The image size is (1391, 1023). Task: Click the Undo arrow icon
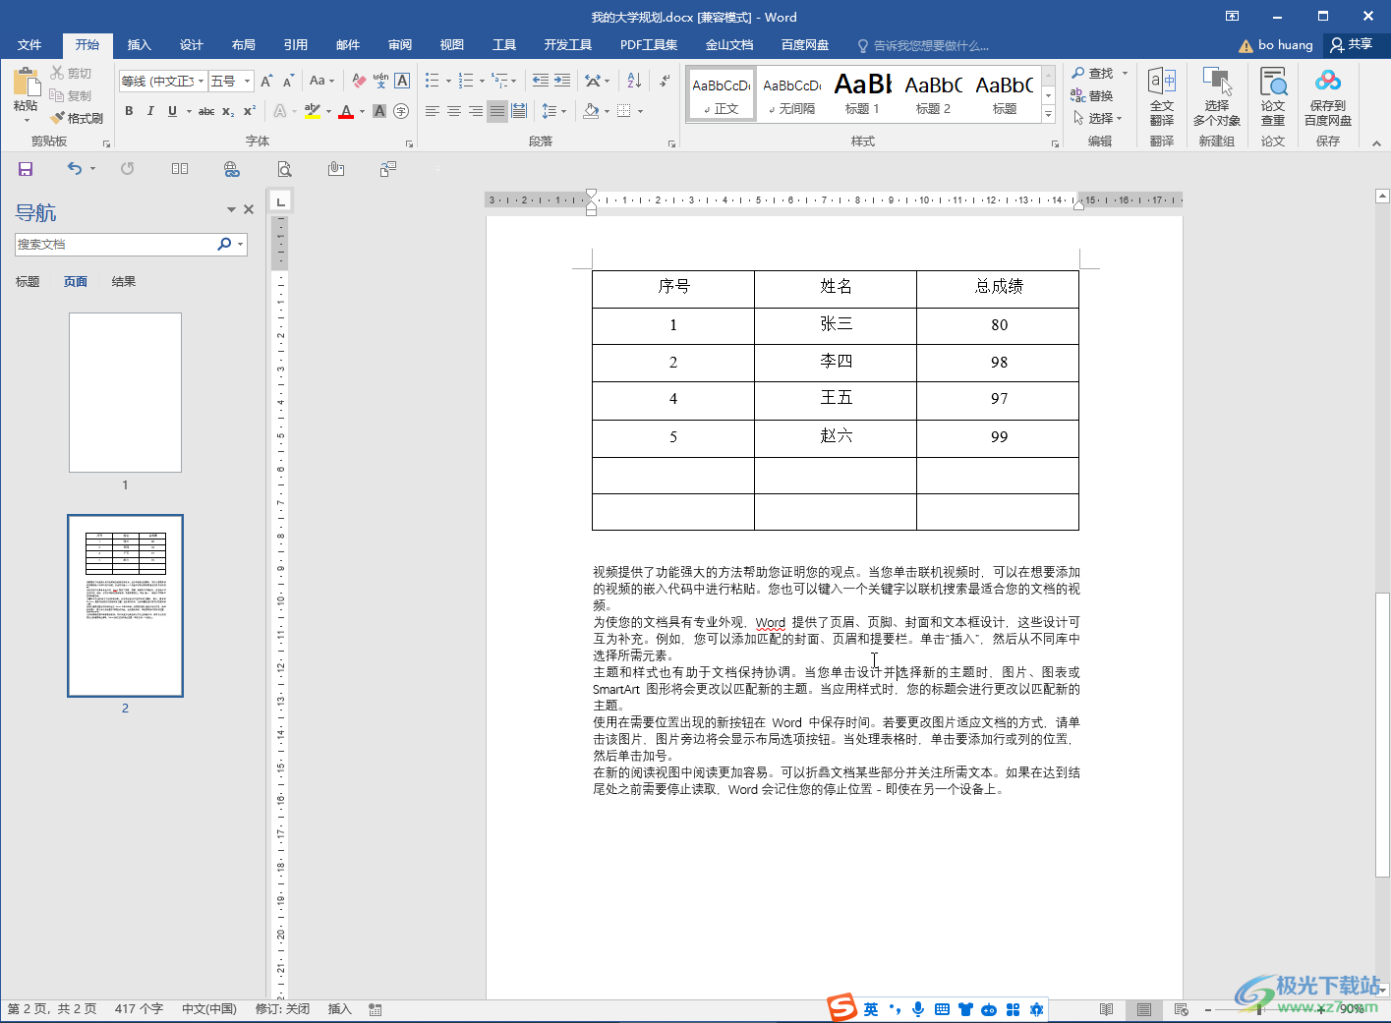[x=75, y=168]
